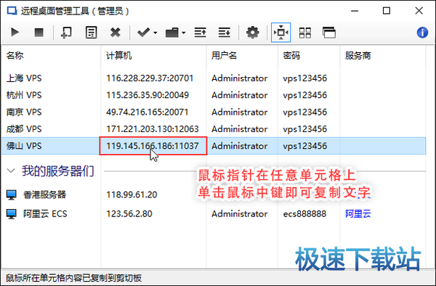Open the edit entry properties icon
The width and height of the screenshot is (436, 286).
92,33
